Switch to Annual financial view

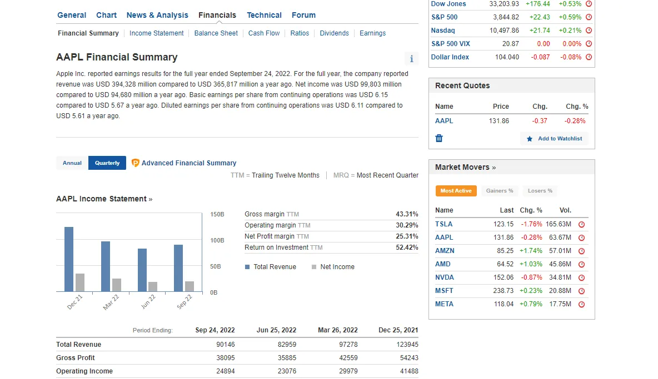coord(72,163)
